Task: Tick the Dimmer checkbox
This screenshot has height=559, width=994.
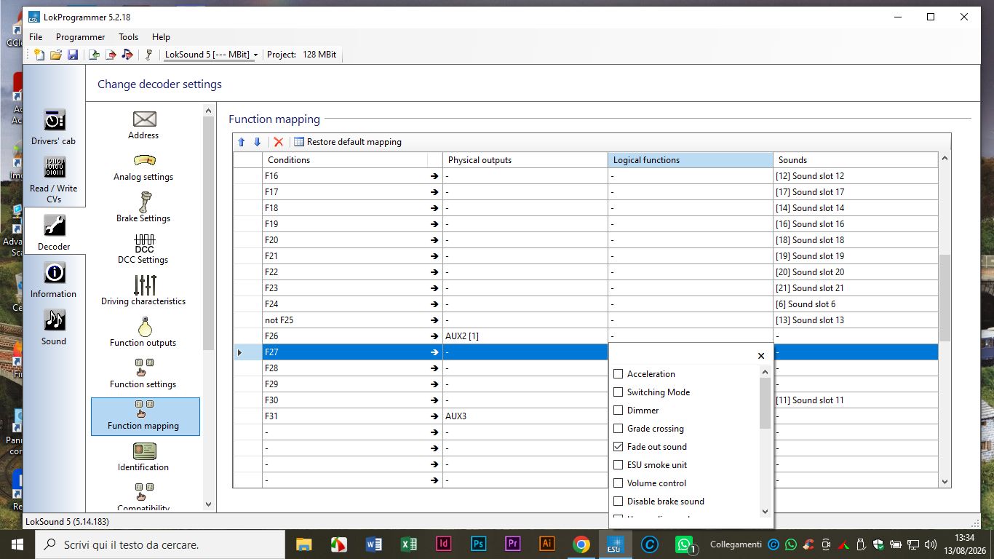Action: pos(619,411)
